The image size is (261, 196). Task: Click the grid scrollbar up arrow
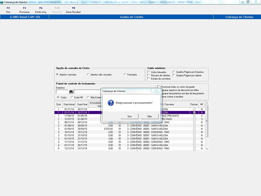(x=207, y=103)
